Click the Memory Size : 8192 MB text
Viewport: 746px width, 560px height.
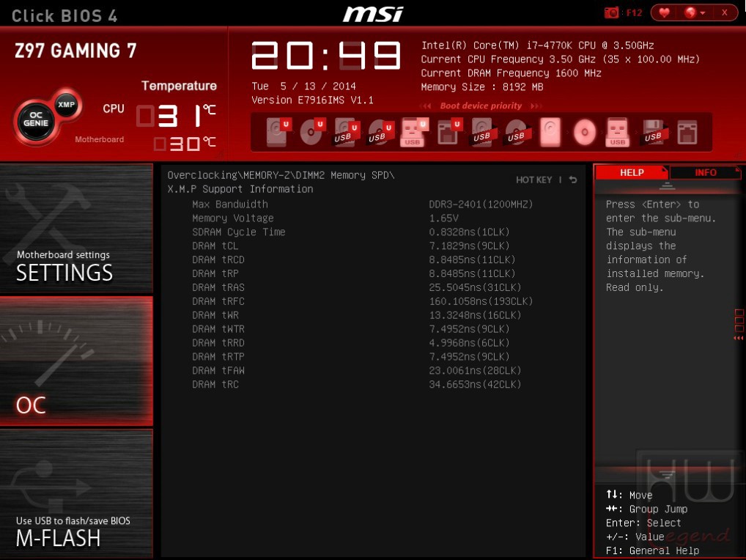(x=482, y=87)
